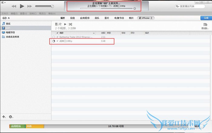Click the 同步 sync button
212x133 pixels.
[x=197, y=126]
